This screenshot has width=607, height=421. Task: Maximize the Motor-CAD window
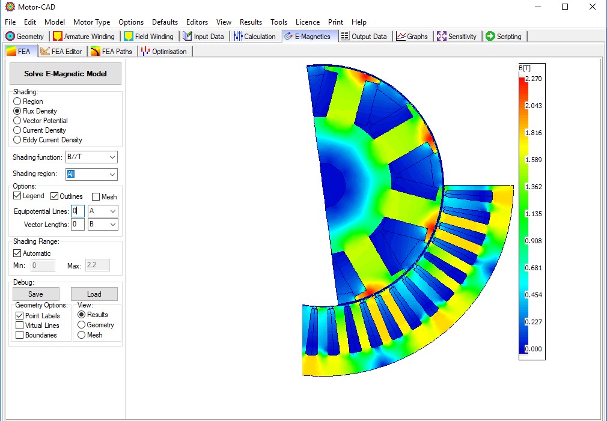(565, 7)
